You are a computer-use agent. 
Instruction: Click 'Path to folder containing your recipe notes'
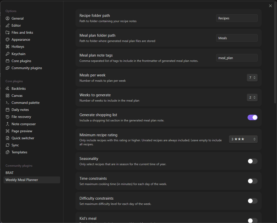108,21
